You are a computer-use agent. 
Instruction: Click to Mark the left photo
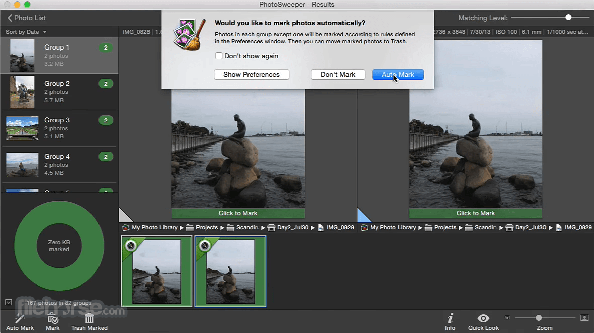pyautogui.click(x=238, y=213)
